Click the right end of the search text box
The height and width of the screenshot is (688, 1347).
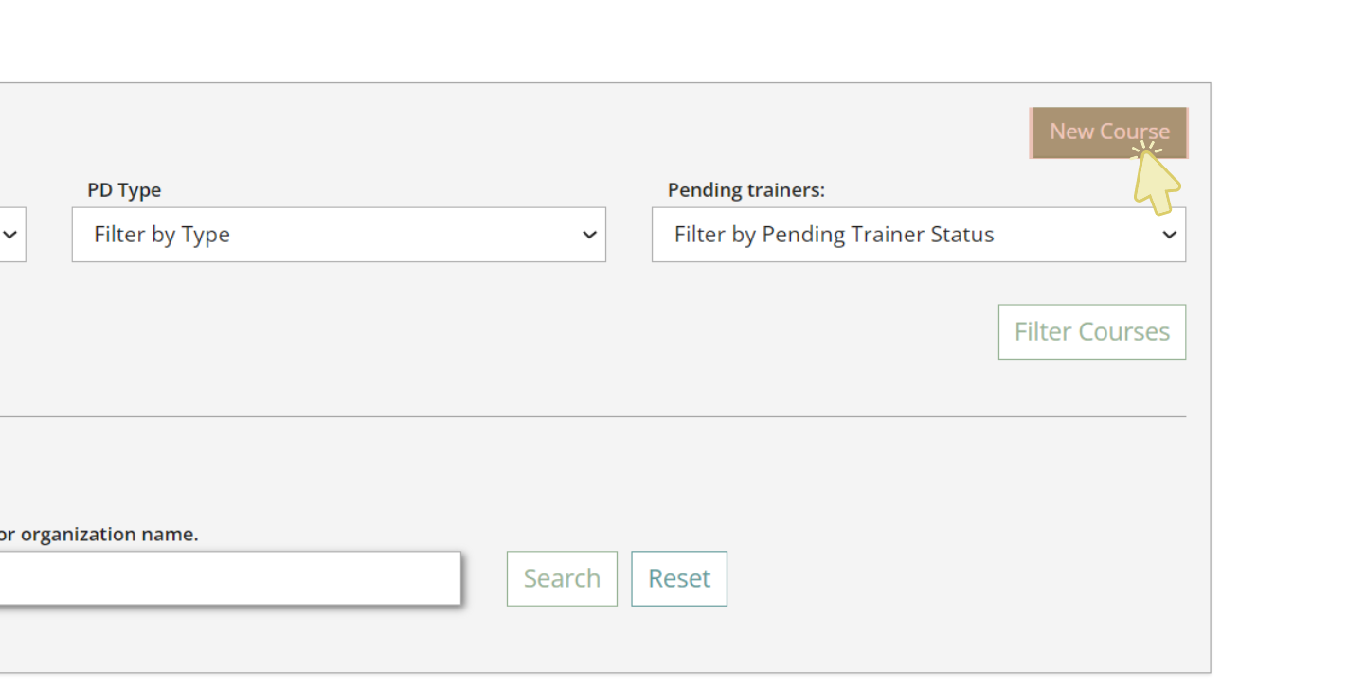[445, 578]
